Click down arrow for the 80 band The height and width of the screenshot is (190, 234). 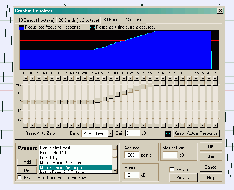pos(52,125)
